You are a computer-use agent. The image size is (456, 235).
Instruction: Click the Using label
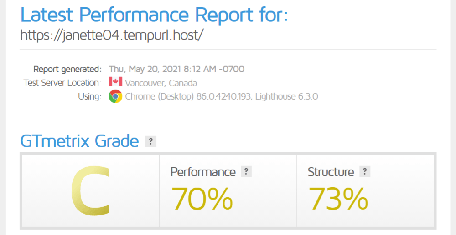tap(89, 96)
